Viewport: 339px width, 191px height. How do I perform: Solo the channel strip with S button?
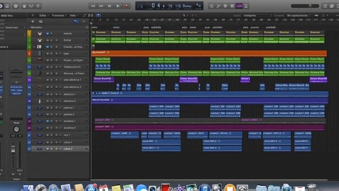coord(20,174)
